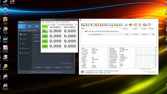Click PrimoCache disk with star icon
The image size is (167, 94).
126,25
